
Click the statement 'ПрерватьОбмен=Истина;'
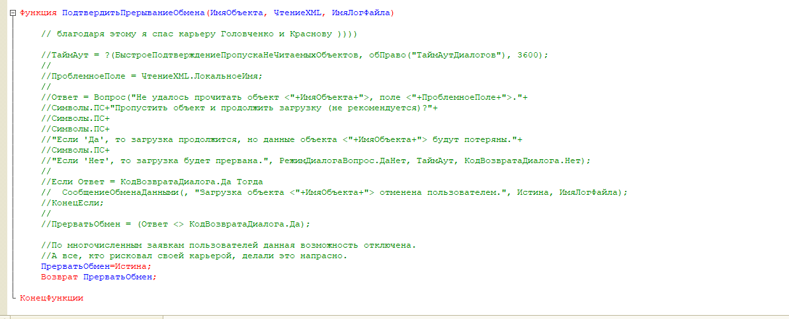point(96,266)
